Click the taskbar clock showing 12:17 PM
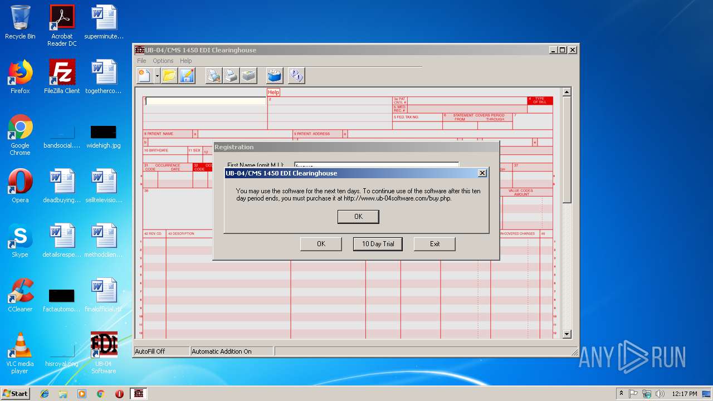Viewport: 713px width, 401px height. pos(685,394)
